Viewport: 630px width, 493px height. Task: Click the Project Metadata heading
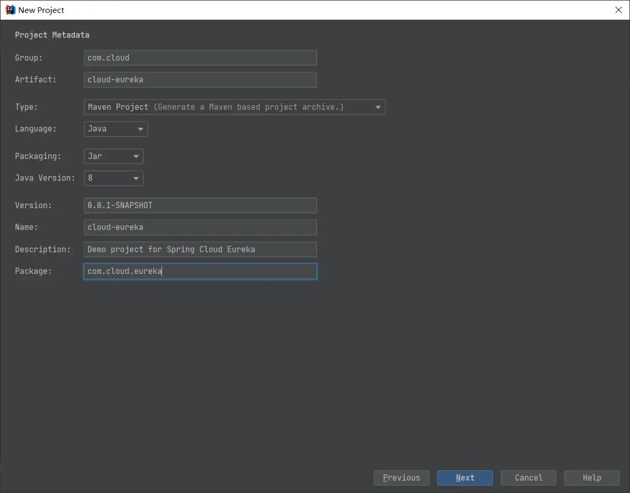pos(52,35)
